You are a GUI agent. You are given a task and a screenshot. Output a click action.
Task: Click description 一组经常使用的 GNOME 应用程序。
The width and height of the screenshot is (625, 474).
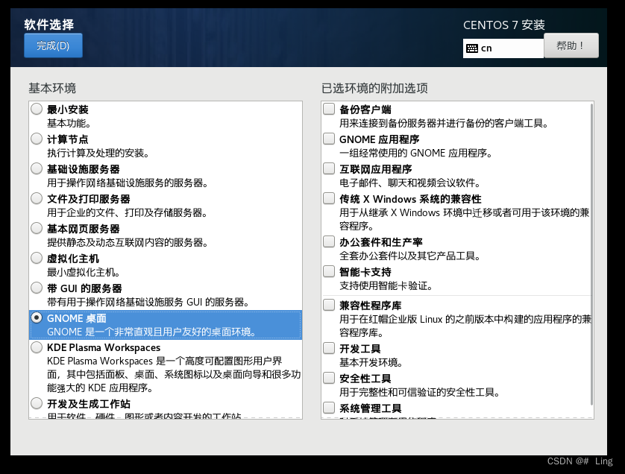pos(416,154)
